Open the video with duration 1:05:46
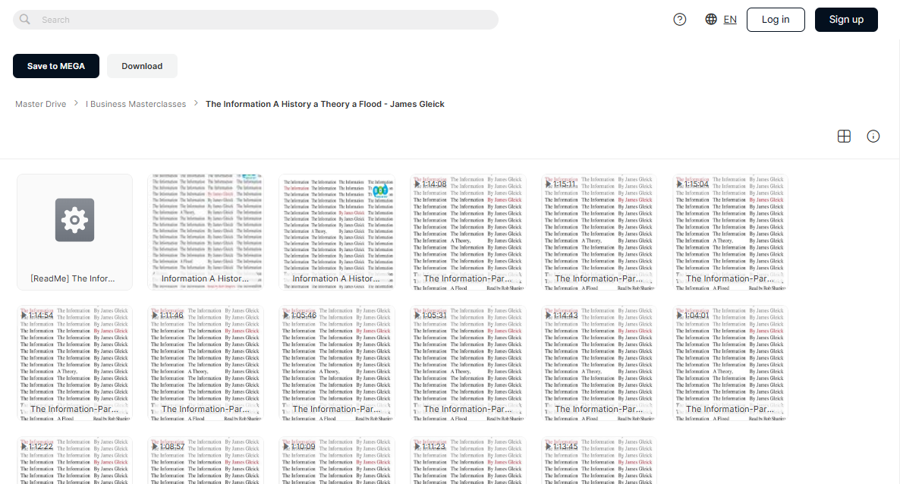 tap(337, 363)
